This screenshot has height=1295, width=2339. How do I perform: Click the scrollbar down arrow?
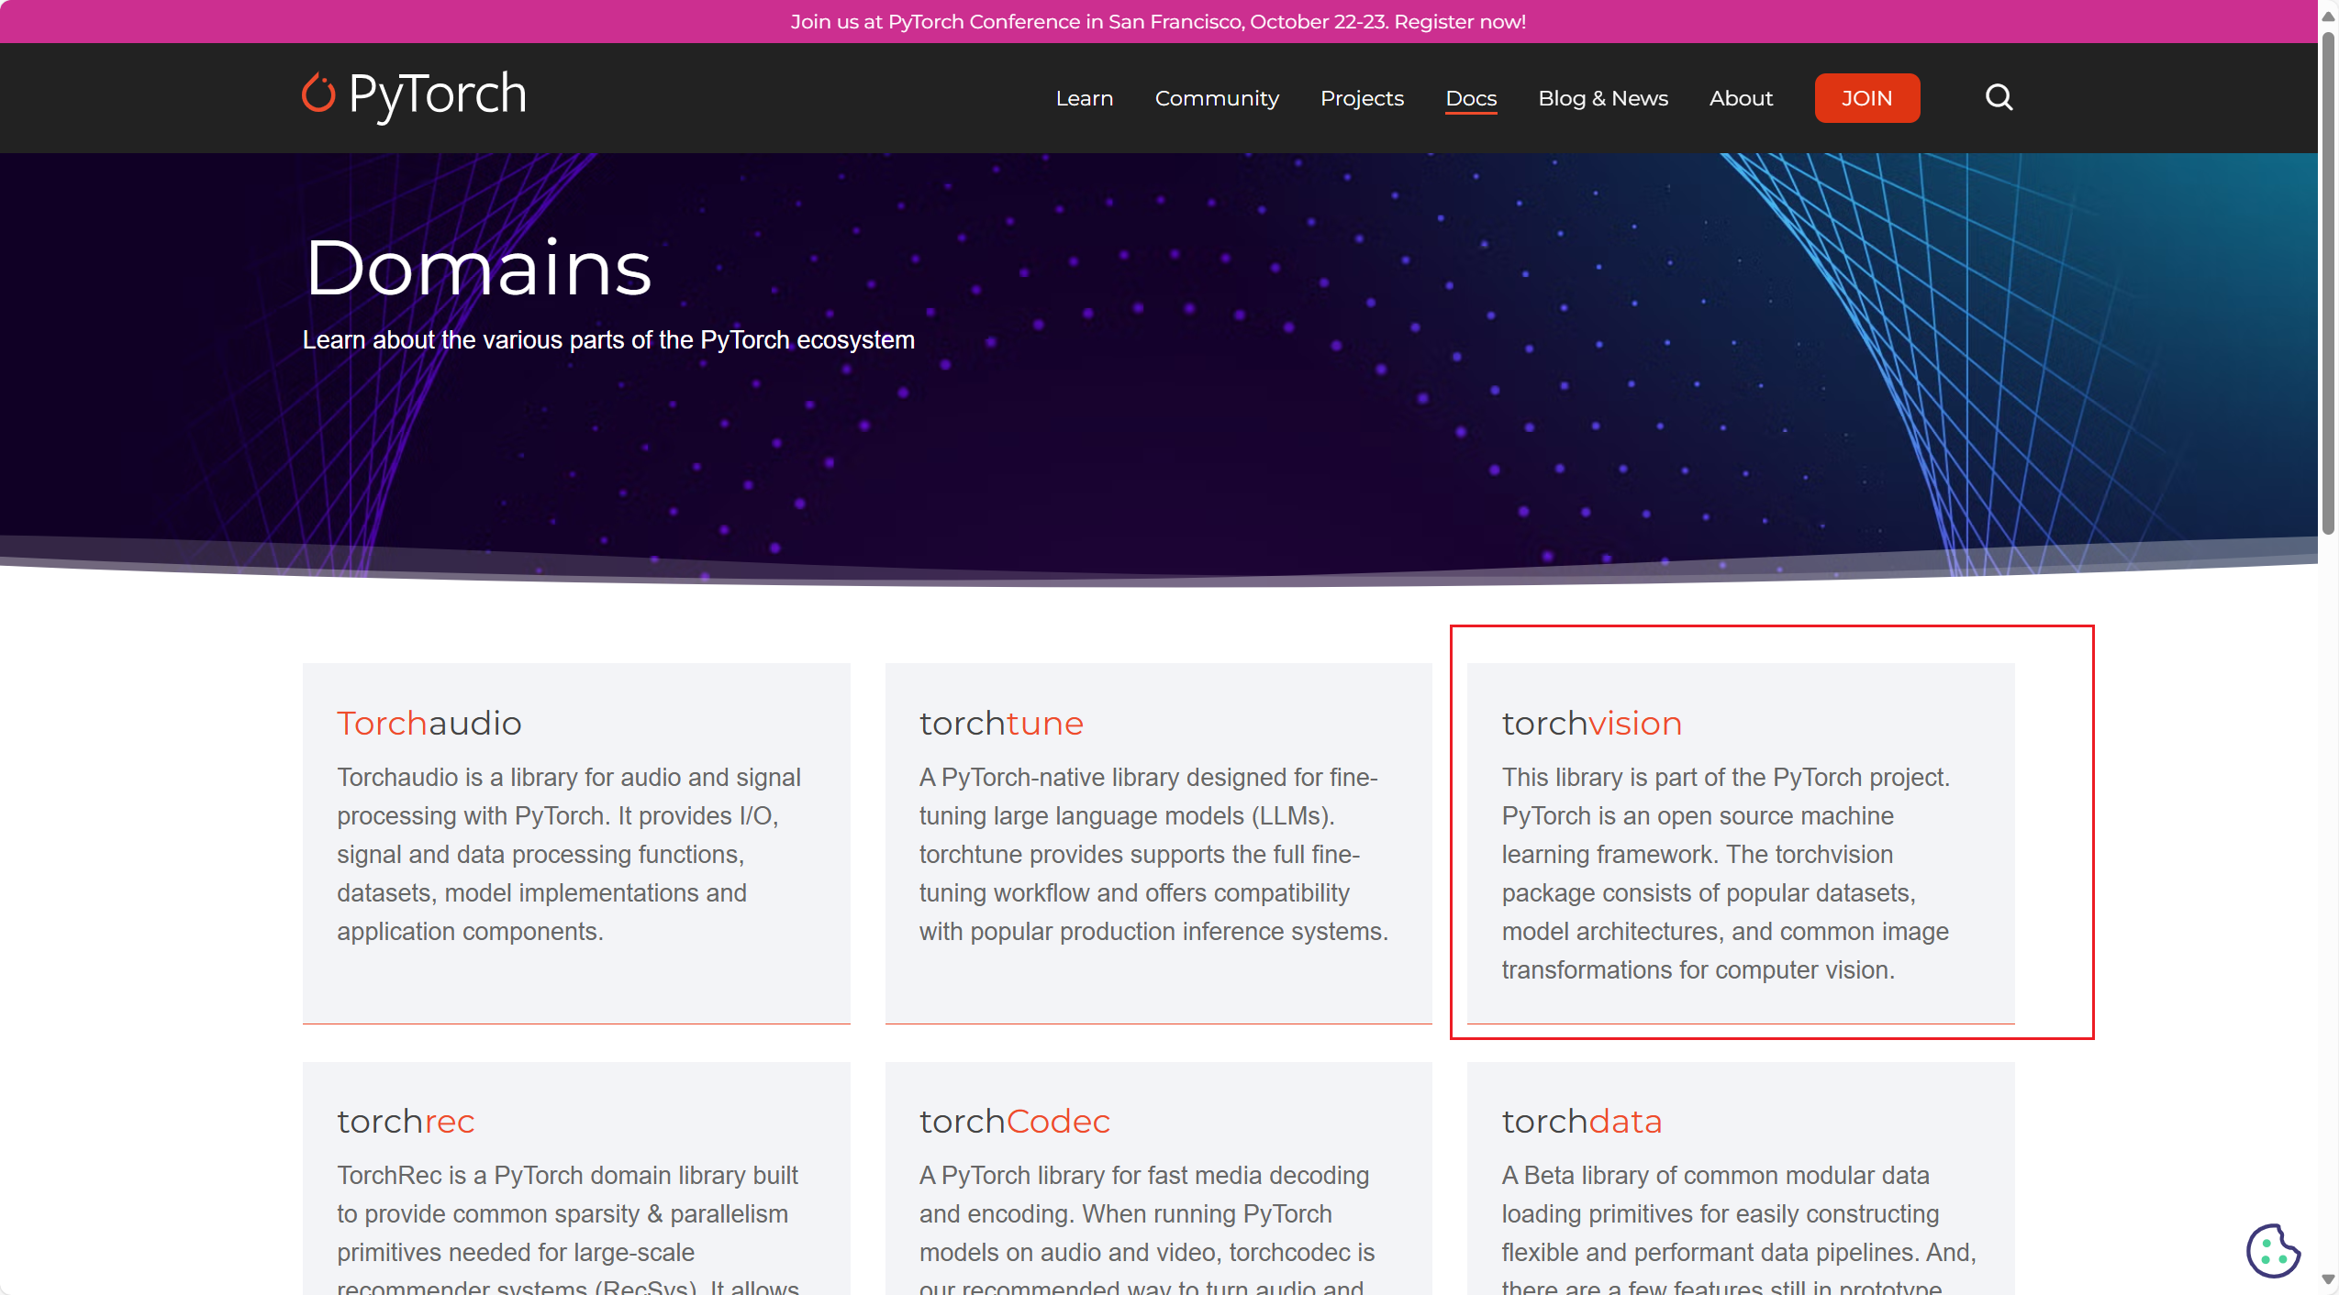click(2328, 1279)
